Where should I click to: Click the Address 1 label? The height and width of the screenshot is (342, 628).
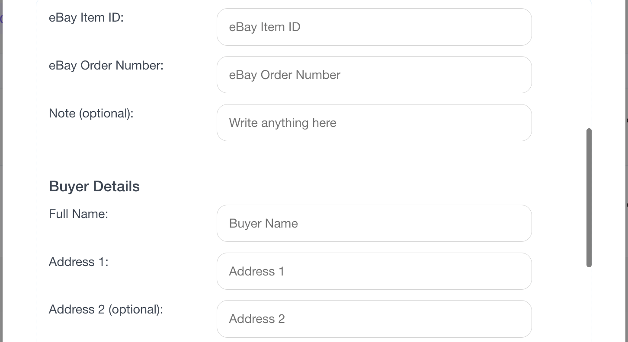pyautogui.click(x=78, y=262)
